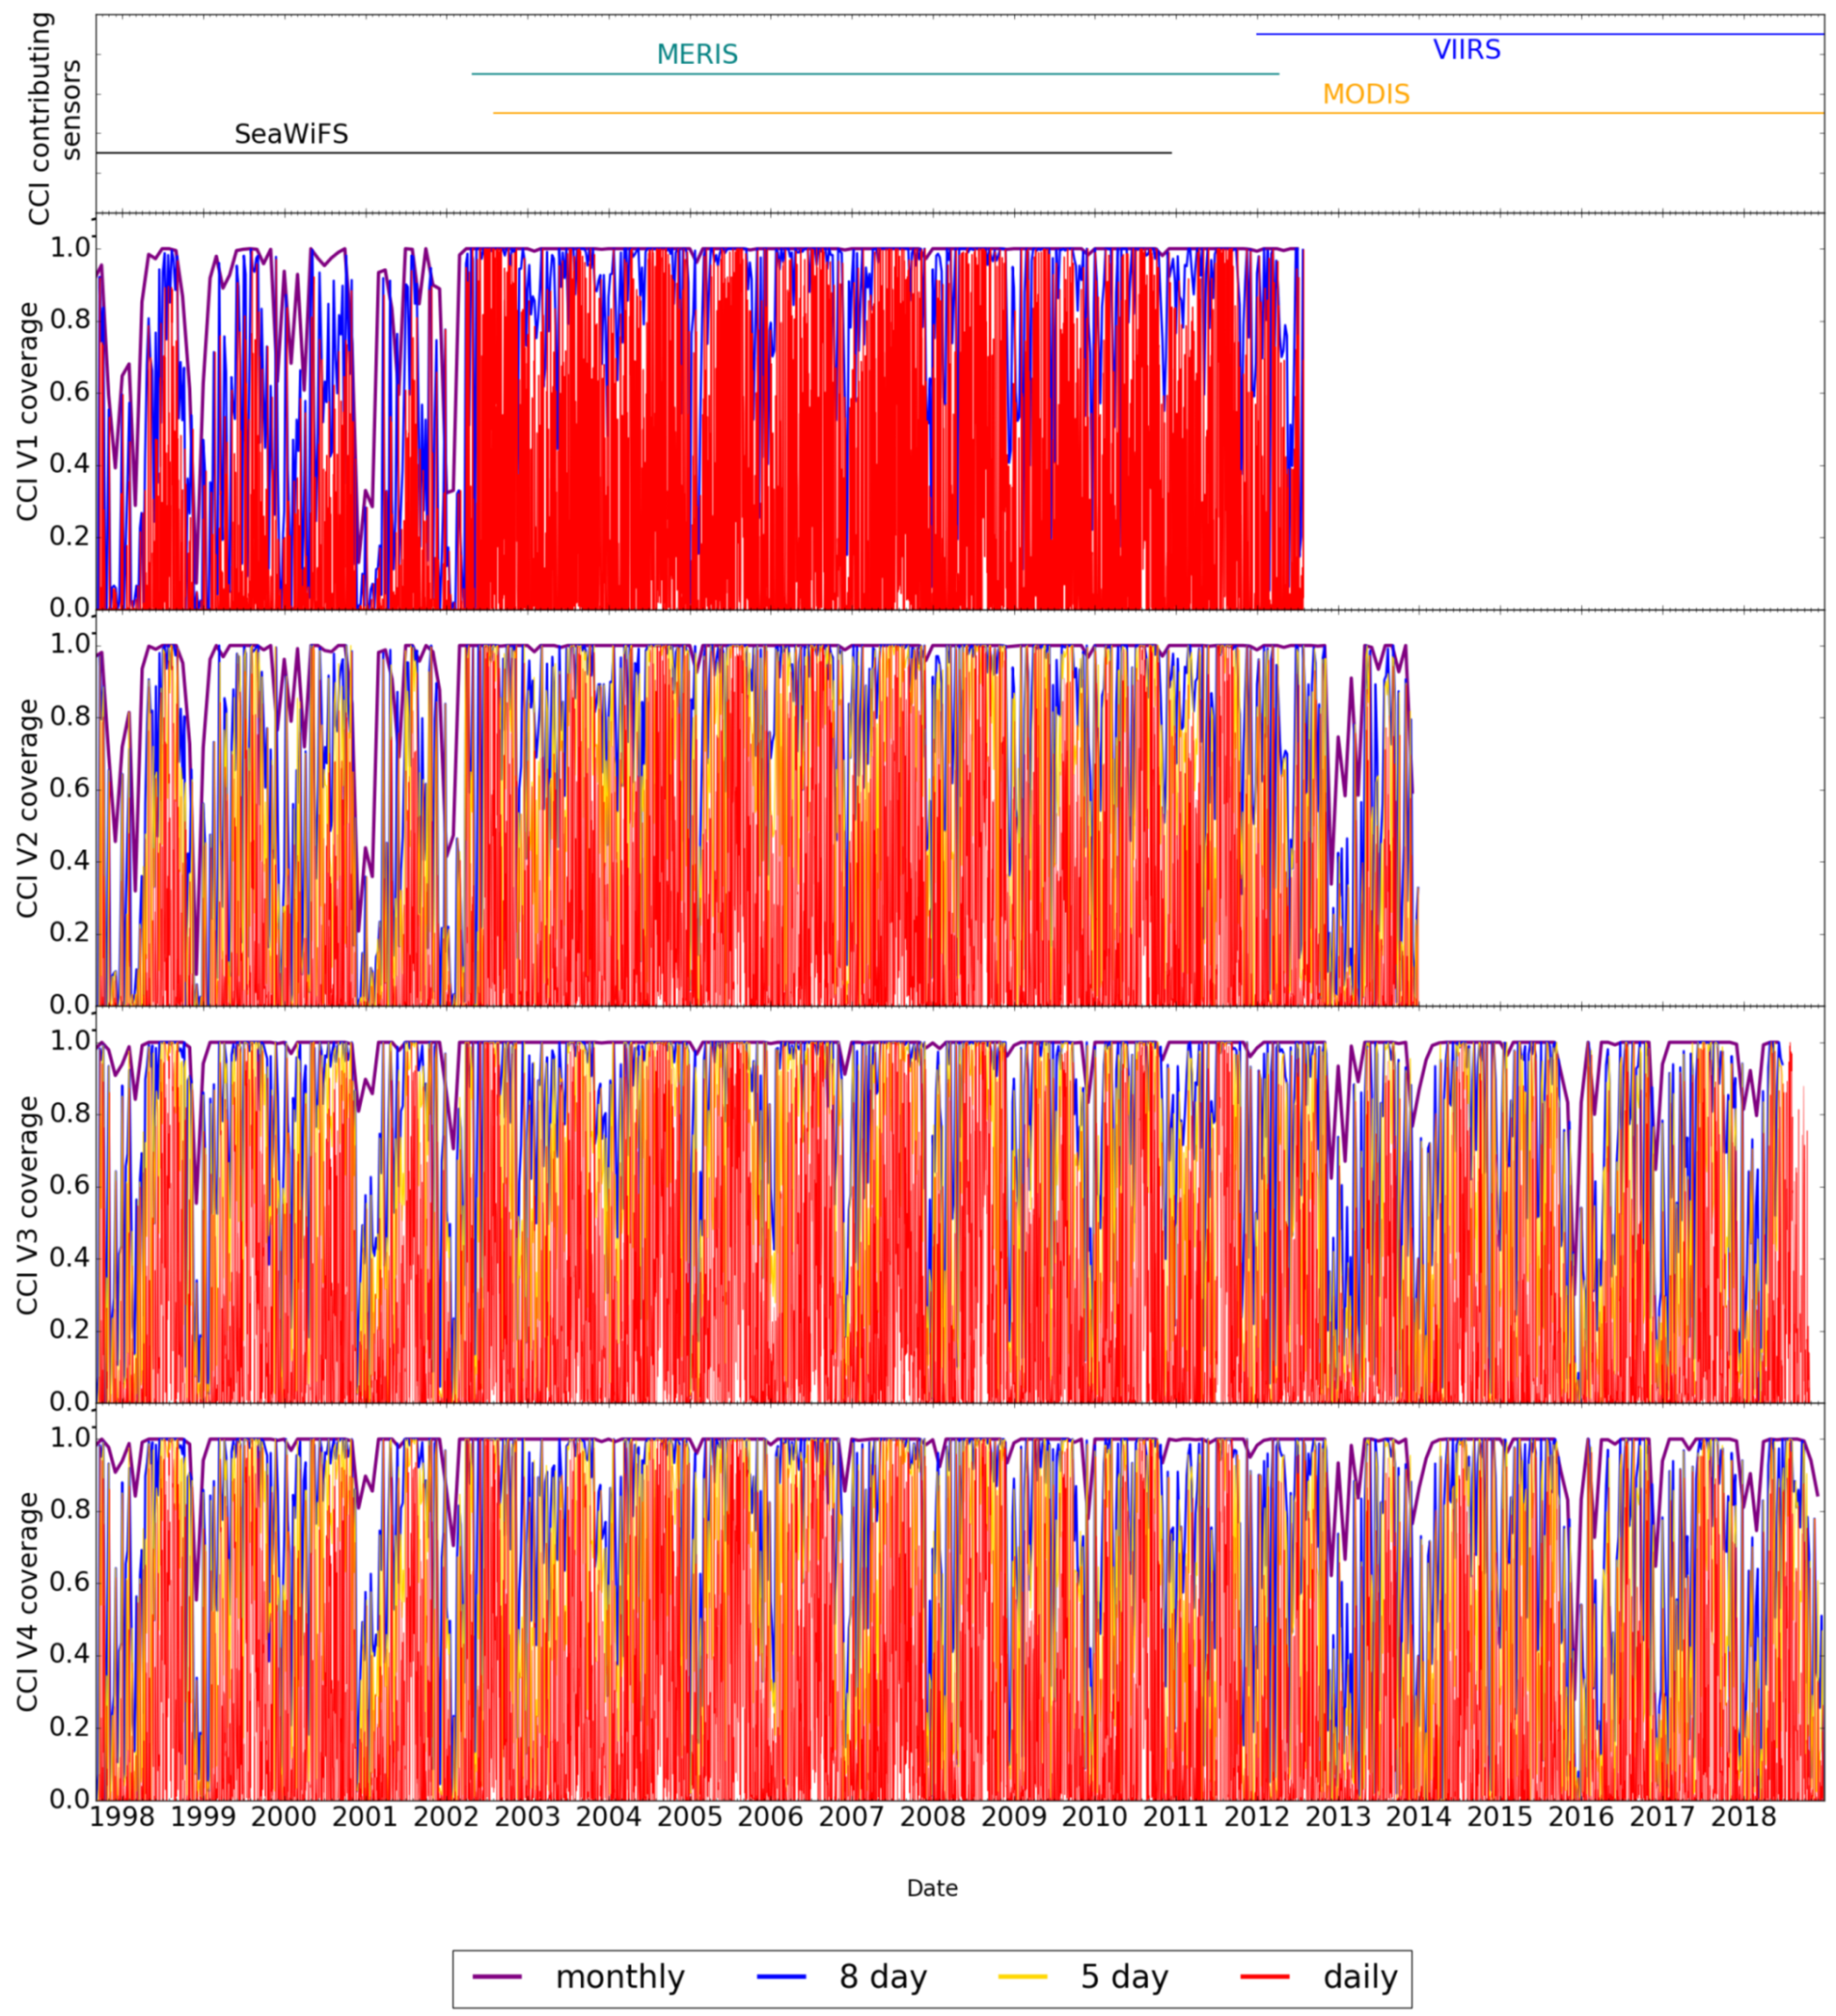The width and height of the screenshot is (1836, 2016).
Task: Click the purple monthly legend swatch
Action: 497,1976
